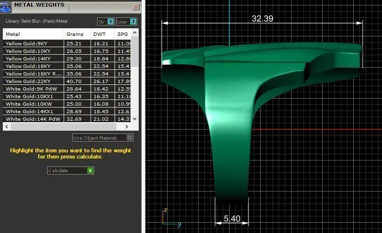
Task: Click the table's vertical scrollbar thumb
Action: (135, 51)
